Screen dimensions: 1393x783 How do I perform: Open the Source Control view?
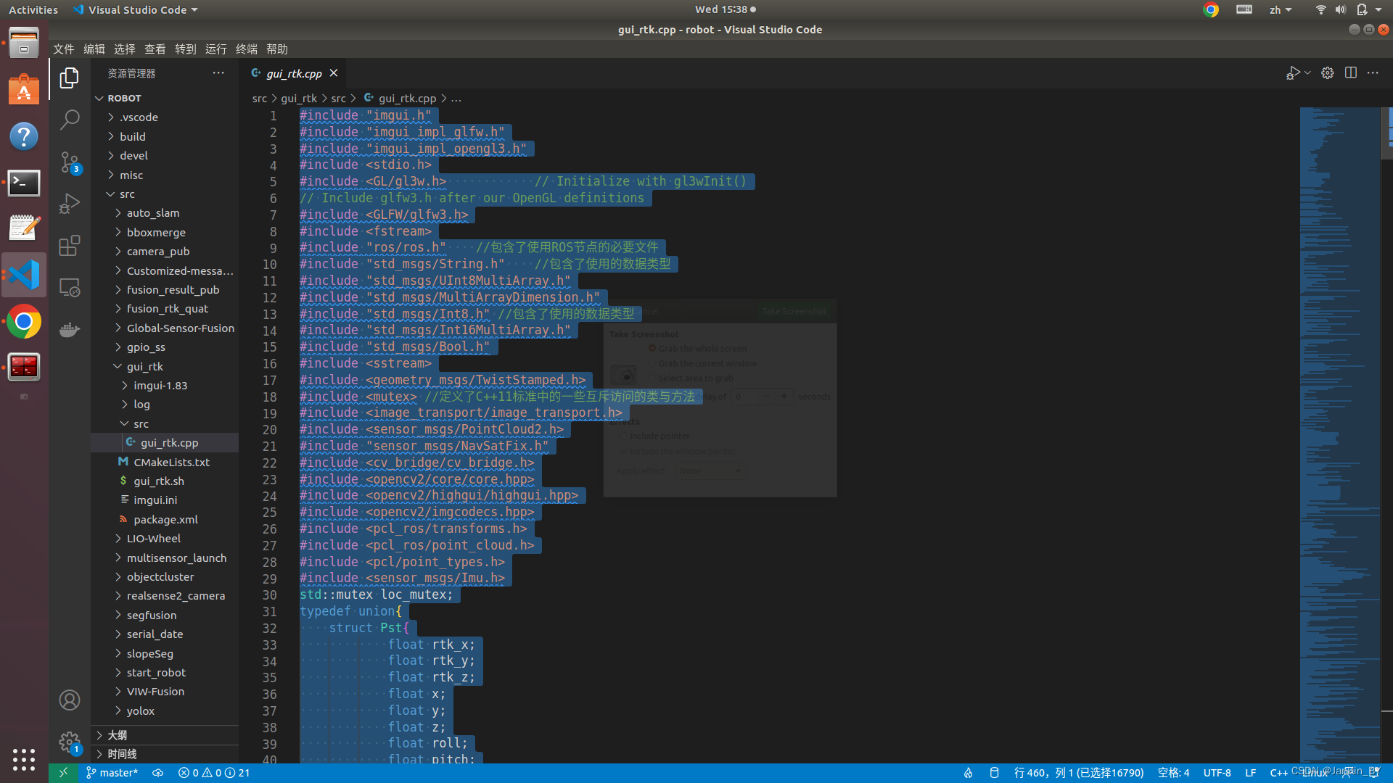[x=70, y=162]
